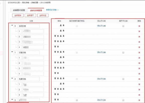
Task: Move 系列分类 subcategory 2 to the top
Action: click(55, 36)
